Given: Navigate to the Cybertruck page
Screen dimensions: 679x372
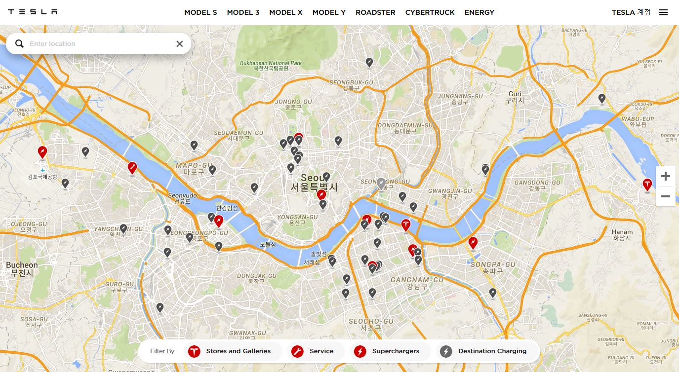Looking at the screenshot, I should coord(430,12).
